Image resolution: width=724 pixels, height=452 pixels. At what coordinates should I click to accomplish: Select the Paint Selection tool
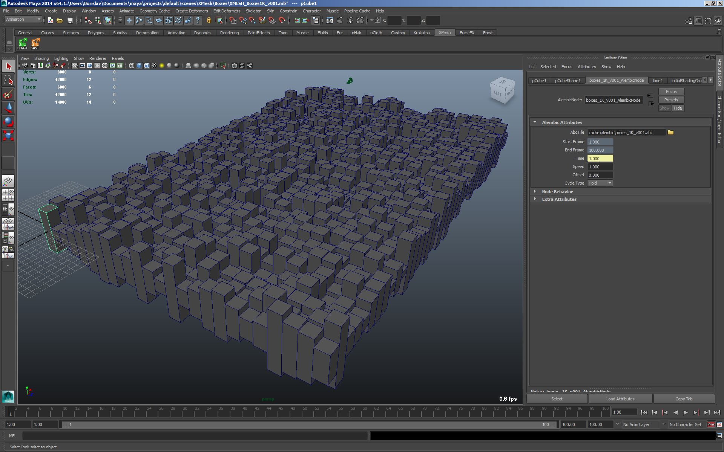coord(8,94)
